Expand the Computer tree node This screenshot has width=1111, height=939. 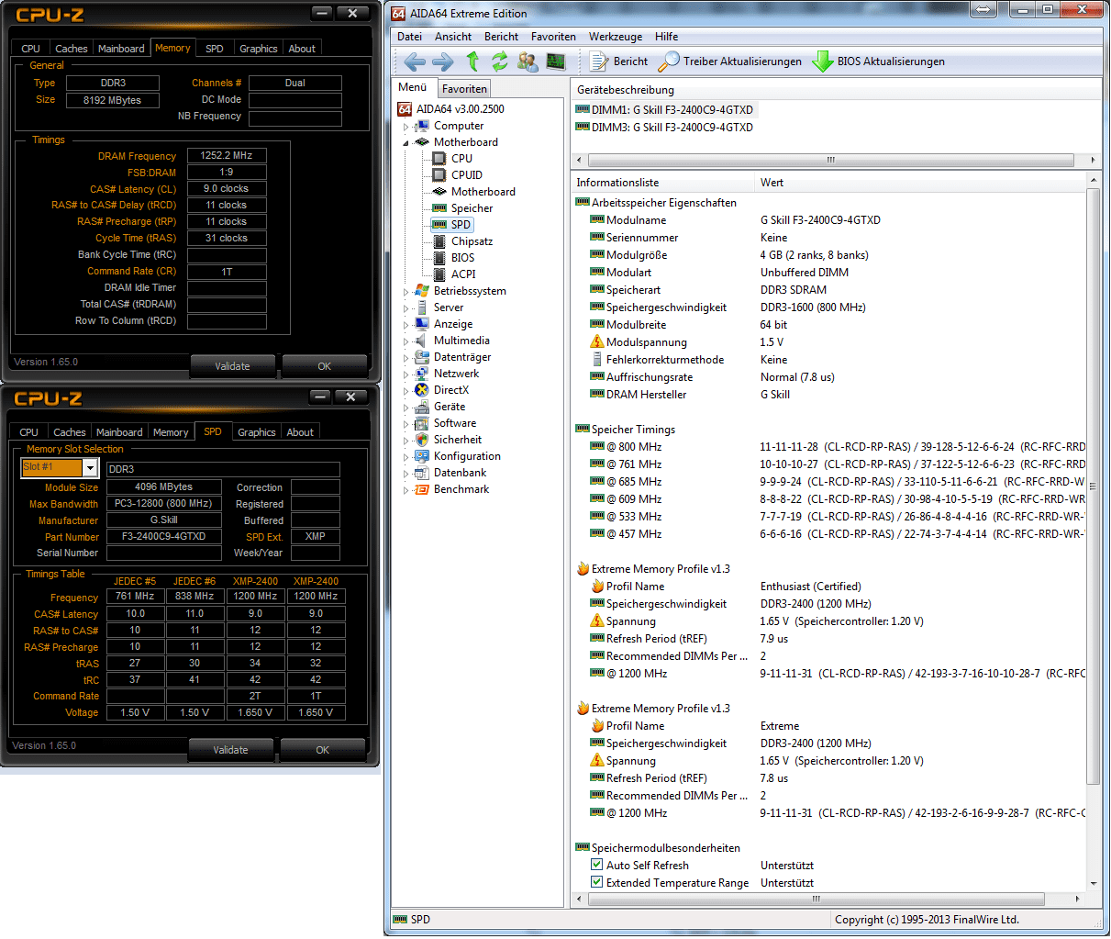point(406,127)
